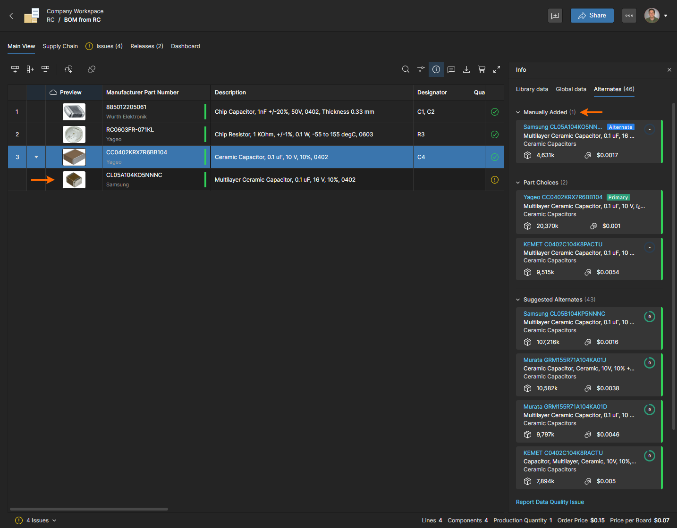Switch to the Supply Chain tab
Screen dimensions: 677x528
60,46
